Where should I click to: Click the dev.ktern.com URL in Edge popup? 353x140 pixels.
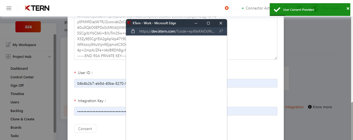pos(177,31)
